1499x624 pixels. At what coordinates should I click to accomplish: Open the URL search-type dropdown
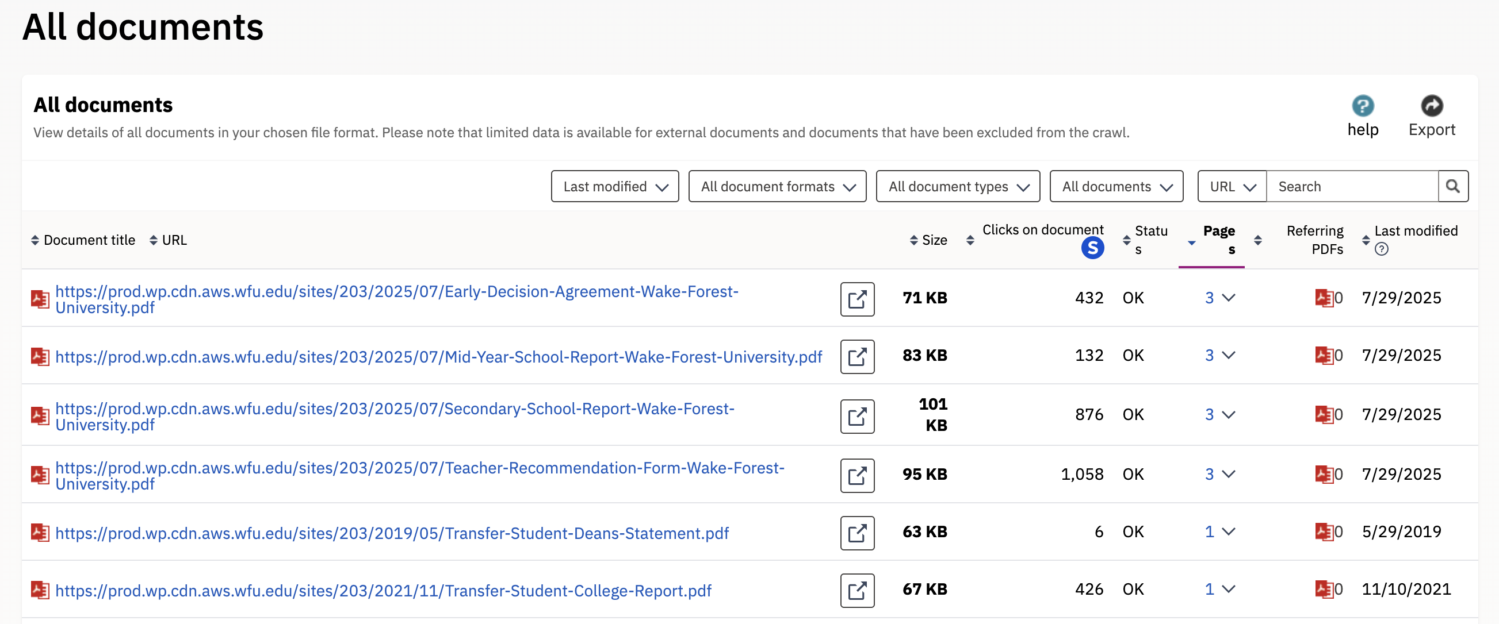(x=1232, y=186)
